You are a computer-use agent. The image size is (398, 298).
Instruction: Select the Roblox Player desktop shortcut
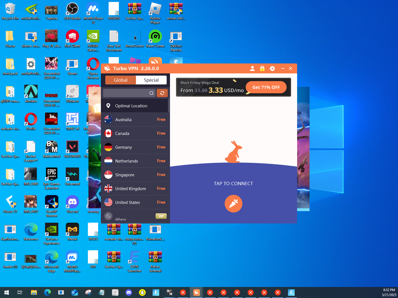pyautogui.click(x=155, y=13)
